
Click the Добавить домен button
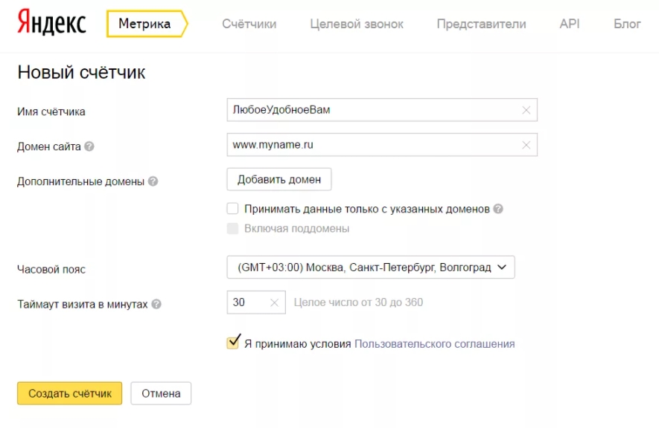[x=279, y=179]
